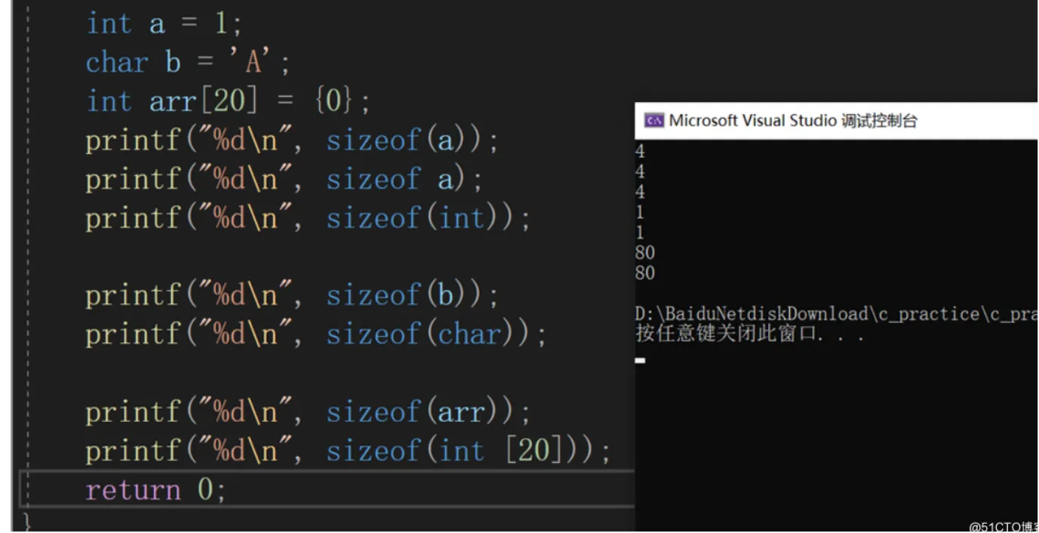Click the Microsoft Visual Studio console title
The image size is (1039, 533).
click(x=792, y=121)
